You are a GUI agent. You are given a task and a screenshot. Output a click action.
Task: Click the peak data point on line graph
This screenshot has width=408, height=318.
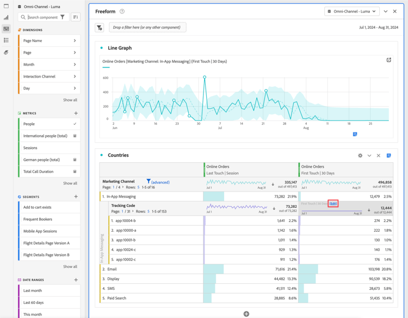coord(205,77)
